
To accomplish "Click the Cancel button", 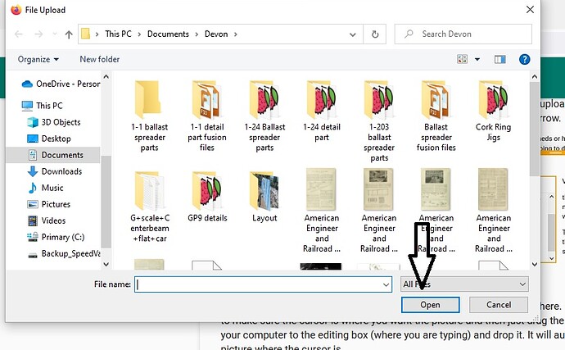I will click(x=499, y=305).
